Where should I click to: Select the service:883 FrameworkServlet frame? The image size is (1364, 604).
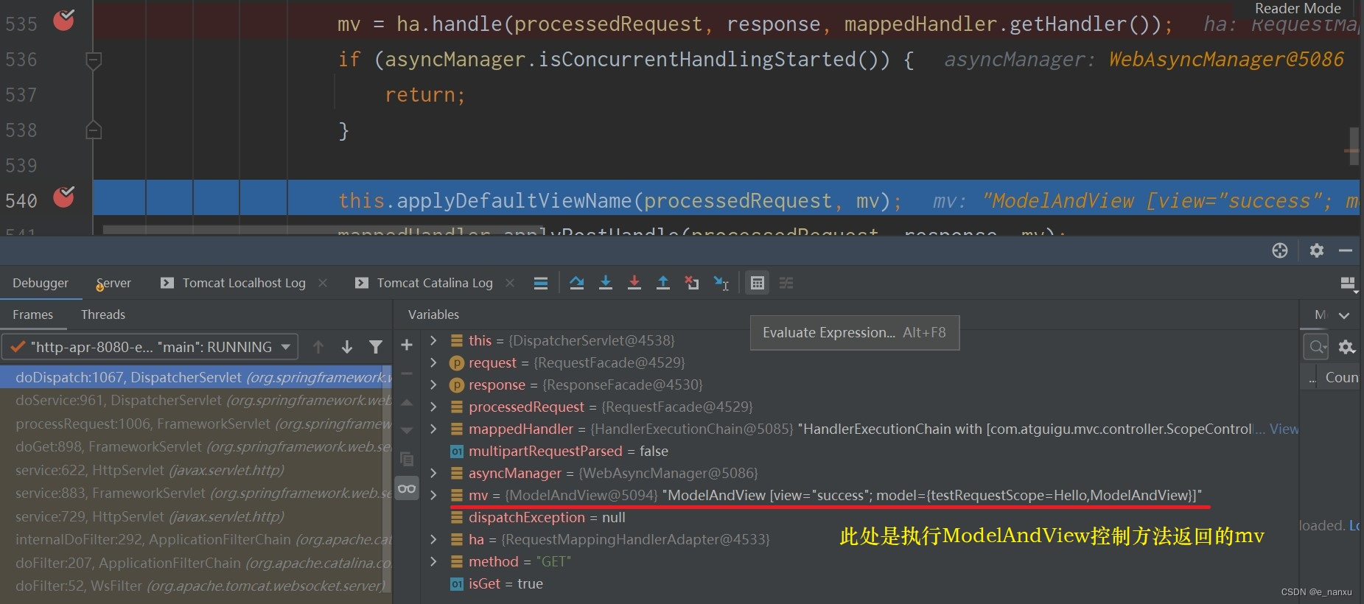pos(195,494)
